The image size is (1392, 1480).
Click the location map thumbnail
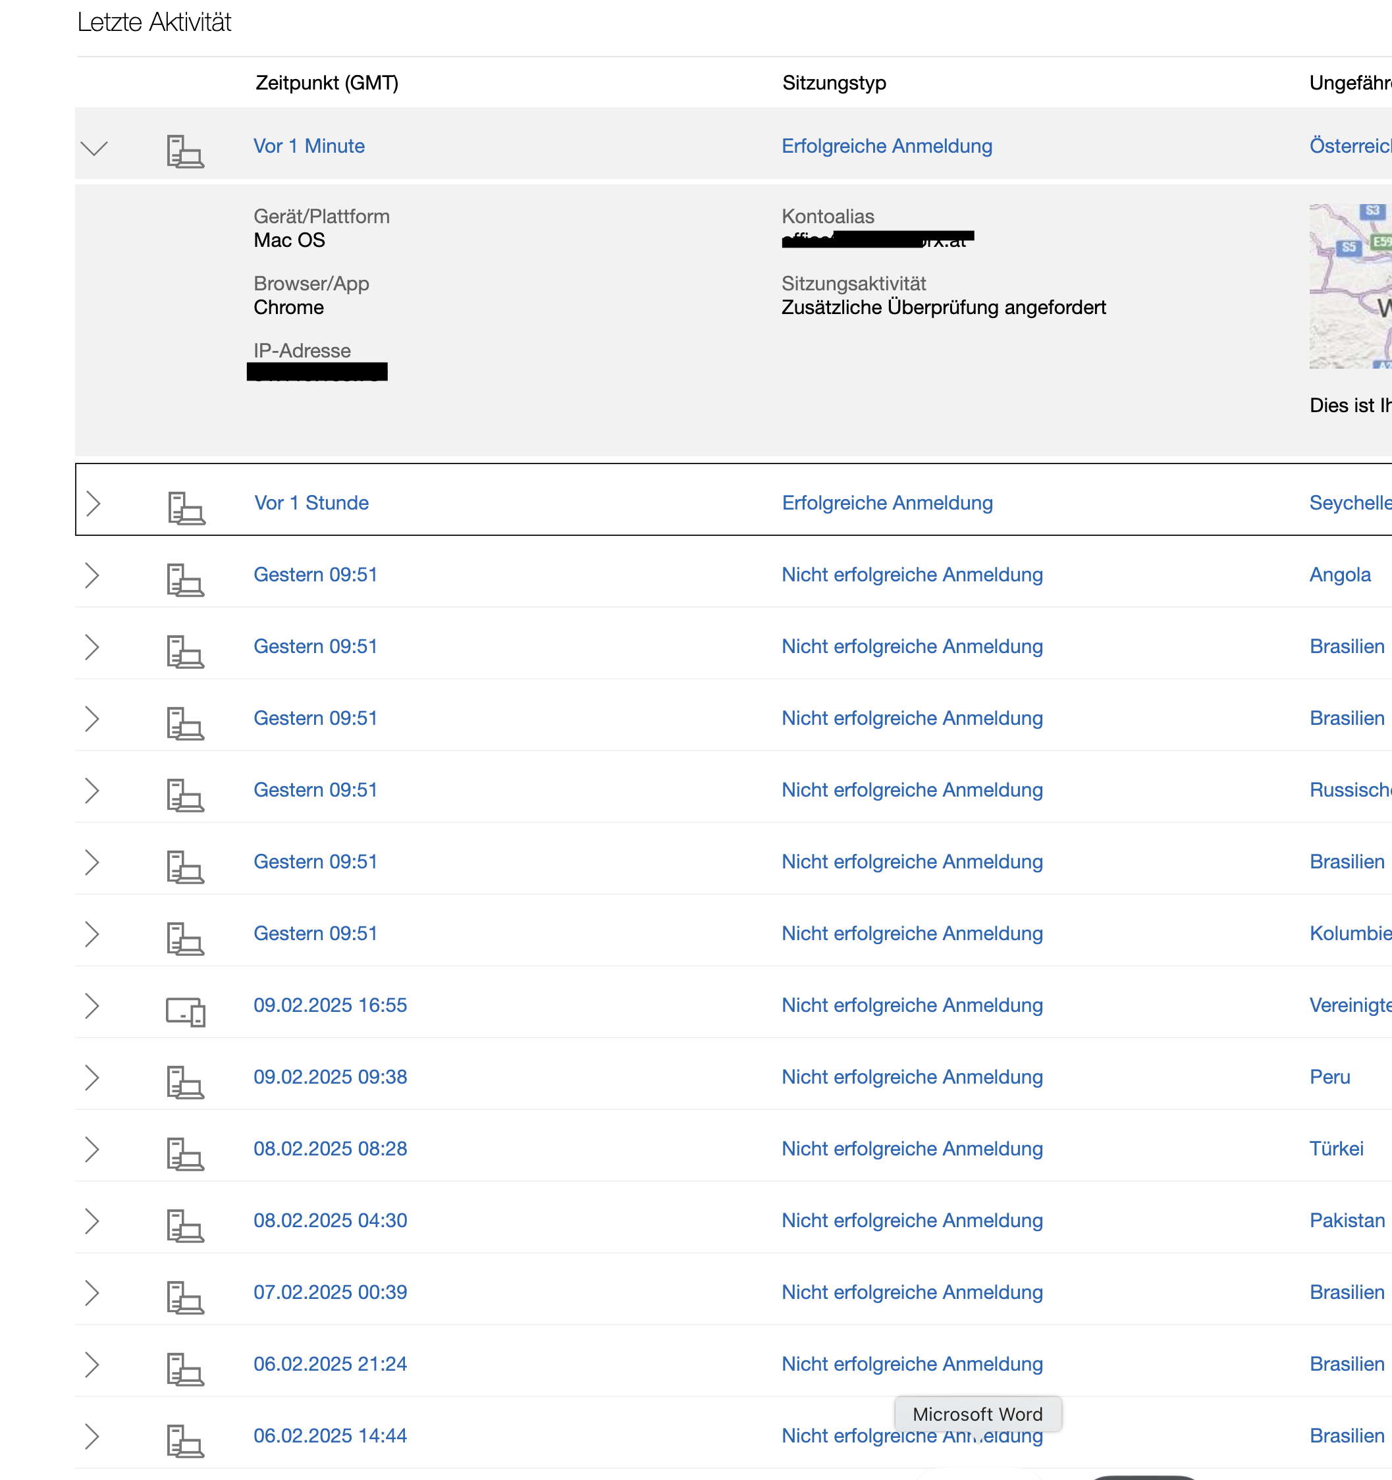(1350, 286)
